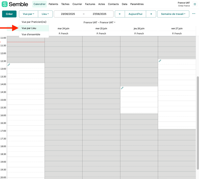The height and width of the screenshot is (179, 199).
Task: Jump to today with Aujourd'hui button
Action: coord(135,14)
